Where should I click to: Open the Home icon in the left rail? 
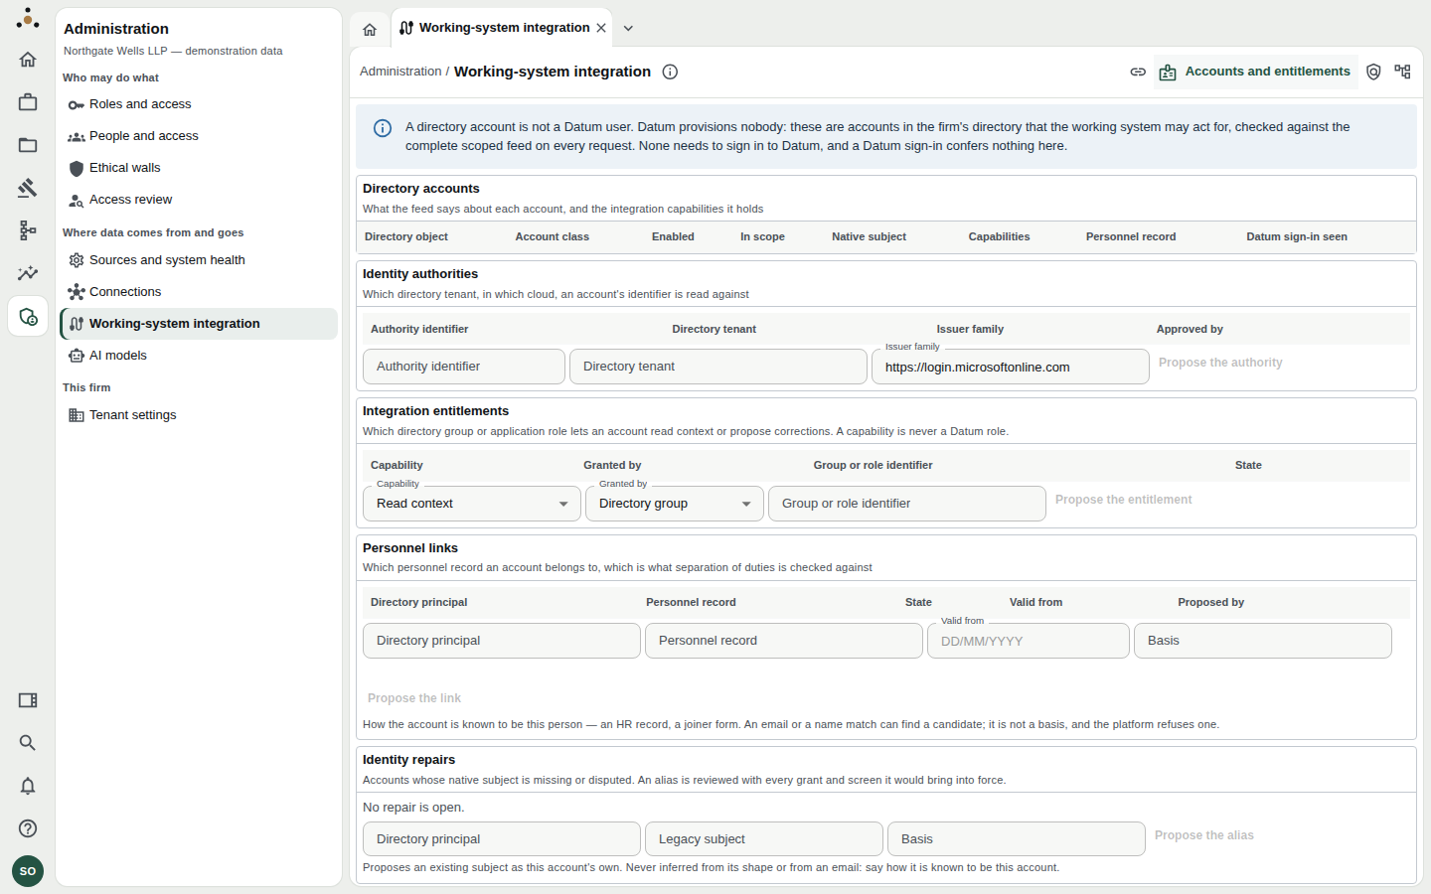click(28, 60)
